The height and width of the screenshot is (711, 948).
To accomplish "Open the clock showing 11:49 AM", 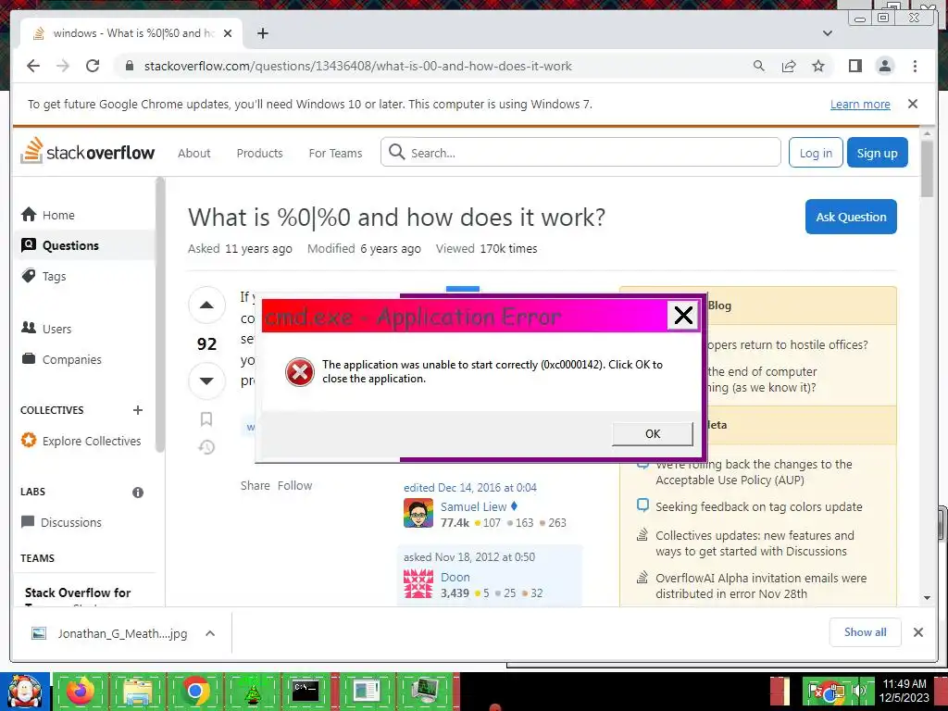I will [904, 691].
